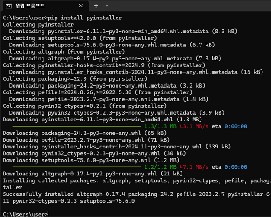The width and height of the screenshot is (271, 217).
Task: Click 'Downloading pyinstaller-6.11.1 ... (1.3 MB)' line
Action: (x=103, y=120)
